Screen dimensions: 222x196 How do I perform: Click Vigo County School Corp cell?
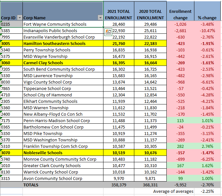click(63, 82)
